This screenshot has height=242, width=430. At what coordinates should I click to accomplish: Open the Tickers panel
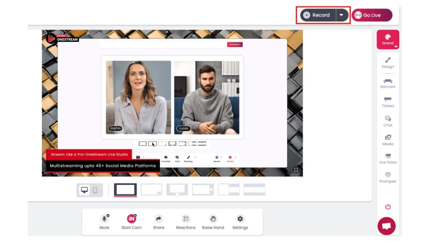[387, 103]
